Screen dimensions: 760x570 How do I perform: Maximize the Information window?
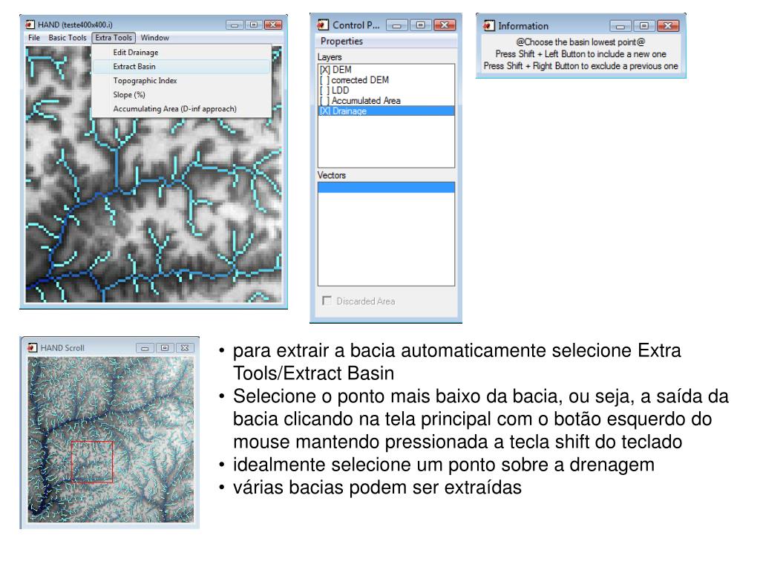[643, 26]
